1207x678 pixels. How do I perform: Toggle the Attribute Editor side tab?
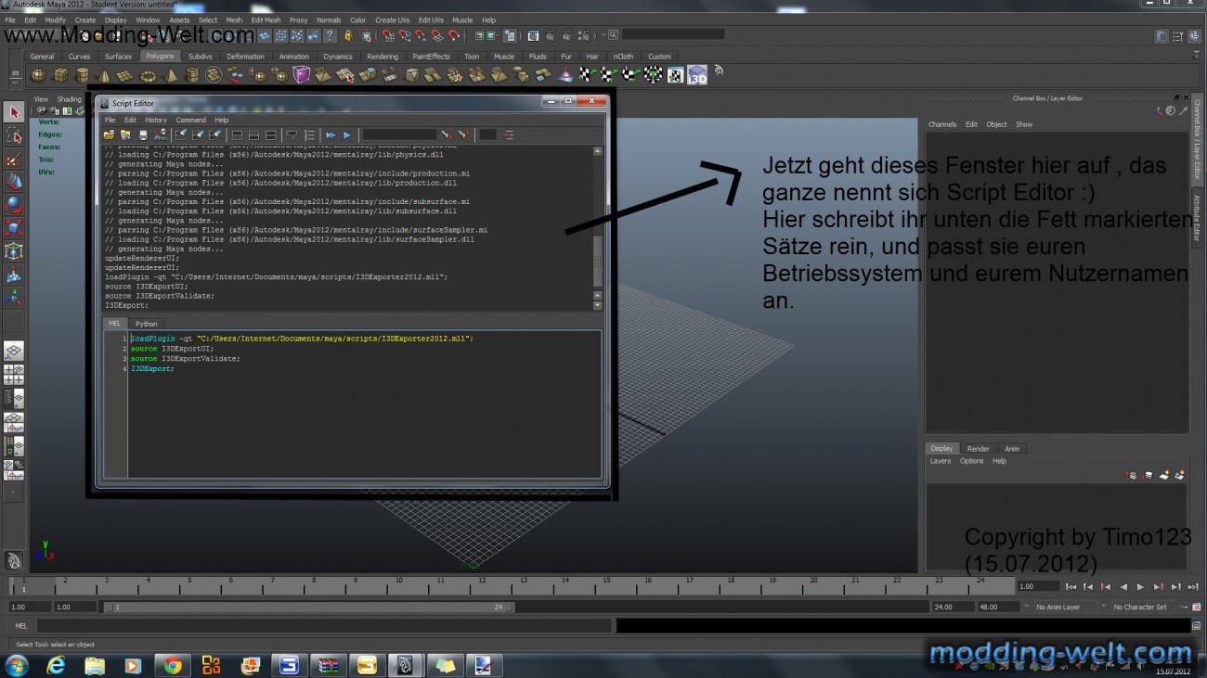tap(1198, 218)
